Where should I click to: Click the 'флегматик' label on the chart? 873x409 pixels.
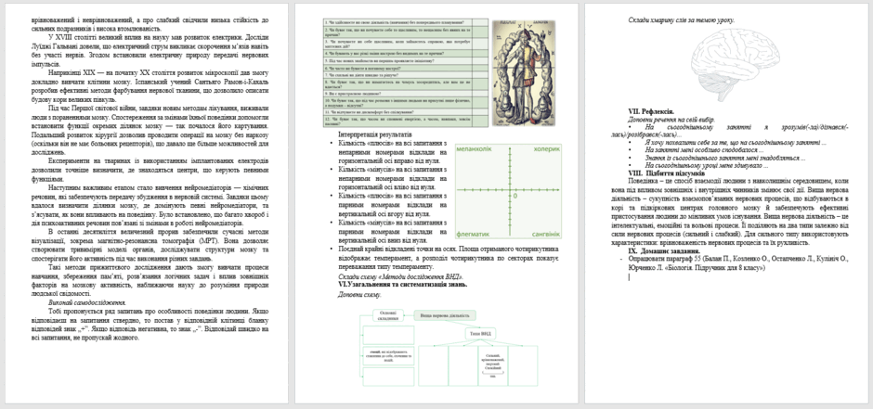(473, 235)
